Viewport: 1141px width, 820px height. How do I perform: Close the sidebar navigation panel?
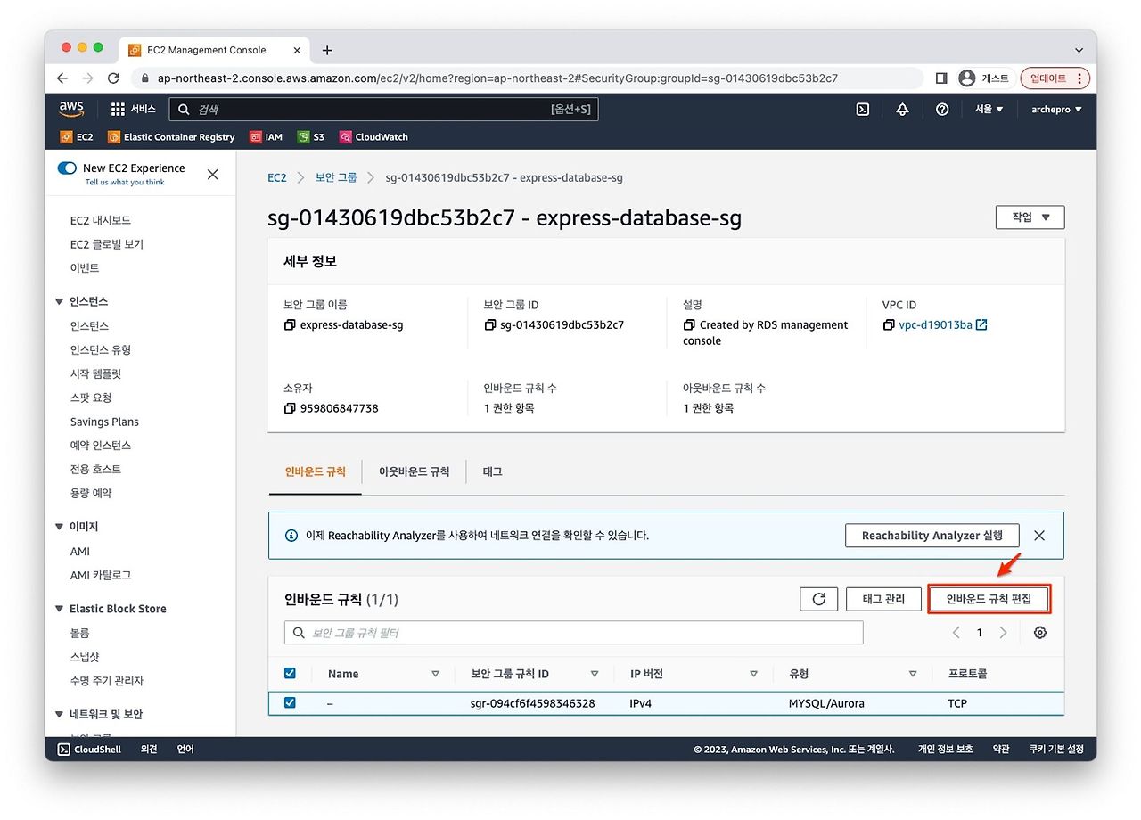[212, 175]
